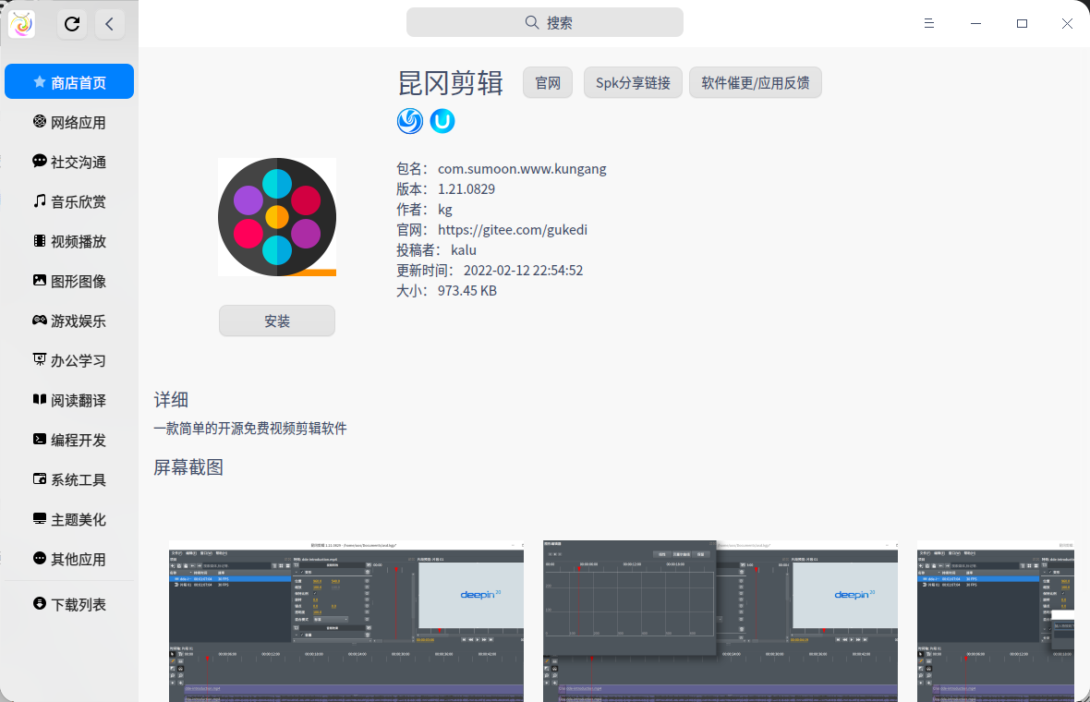Open the 视频播放 video category
The height and width of the screenshot is (702, 1090).
click(x=69, y=241)
